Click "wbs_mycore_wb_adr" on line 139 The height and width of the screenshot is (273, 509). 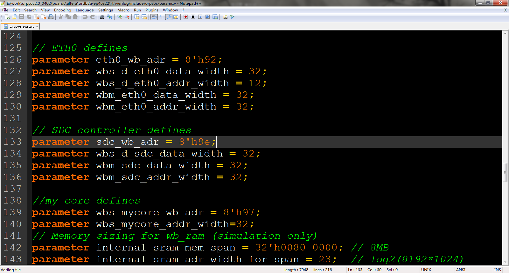(x=150, y=212)
